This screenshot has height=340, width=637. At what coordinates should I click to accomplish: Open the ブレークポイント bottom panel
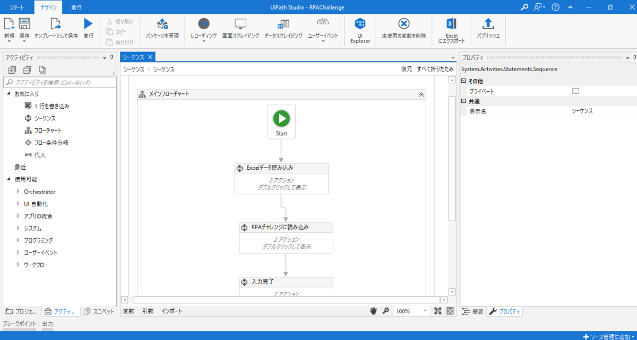point(20,324)
